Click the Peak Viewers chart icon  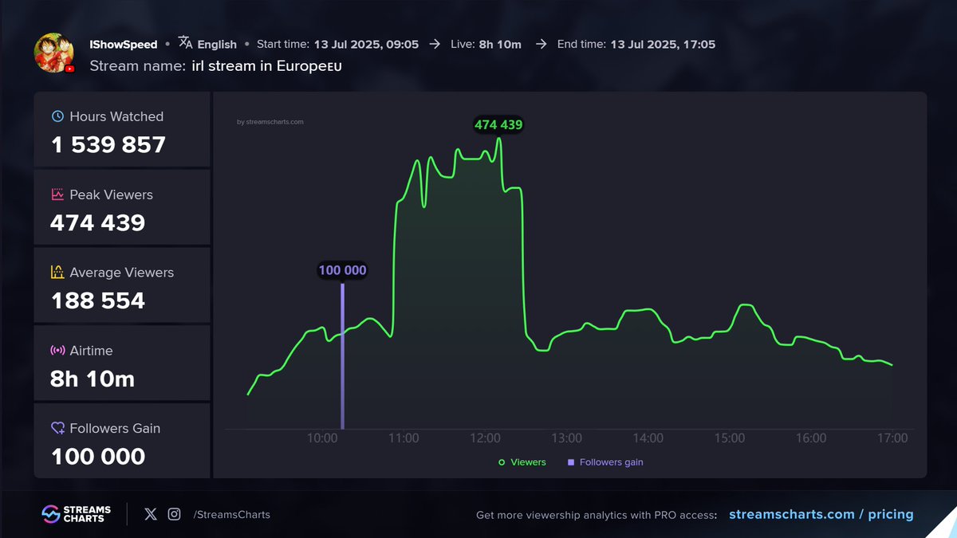click(57, 194)
